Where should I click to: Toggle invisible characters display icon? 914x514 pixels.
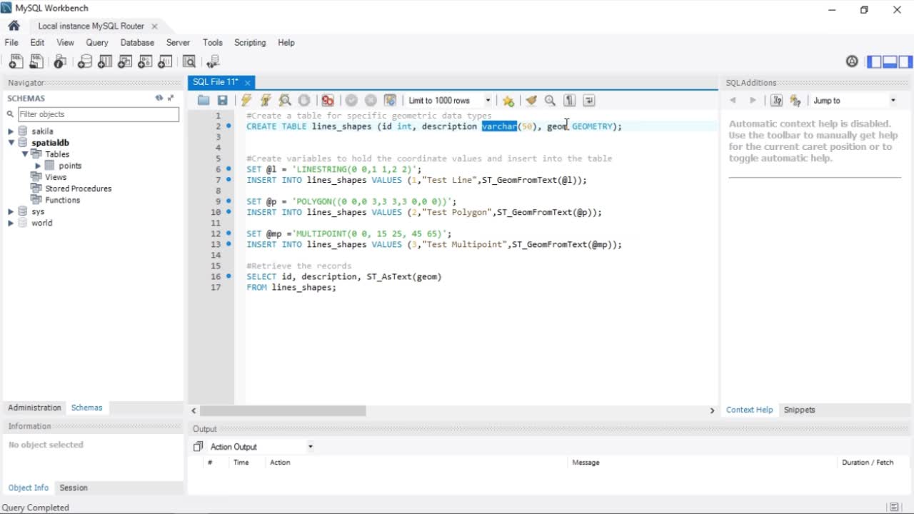[570, 101]
